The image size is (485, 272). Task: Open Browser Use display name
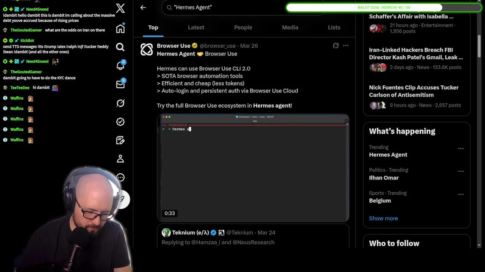[174, 46]
